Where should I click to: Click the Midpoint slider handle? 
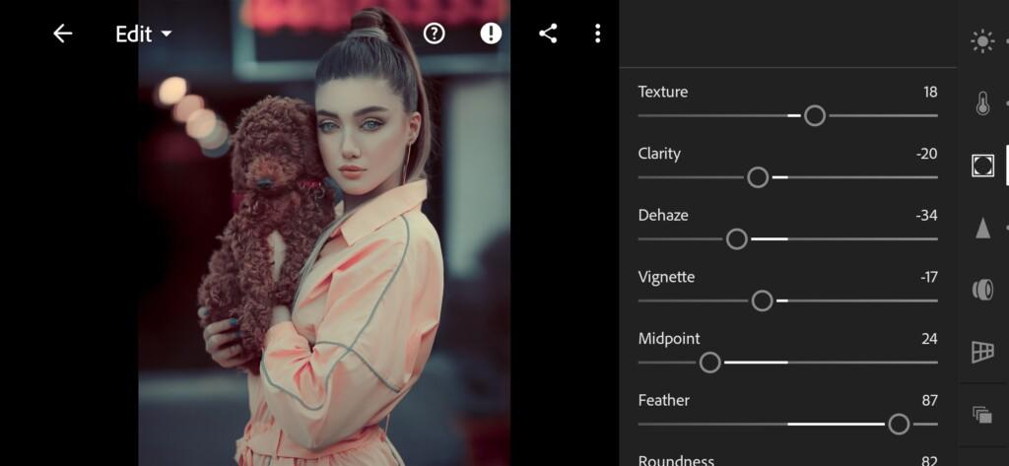point(709,363)
